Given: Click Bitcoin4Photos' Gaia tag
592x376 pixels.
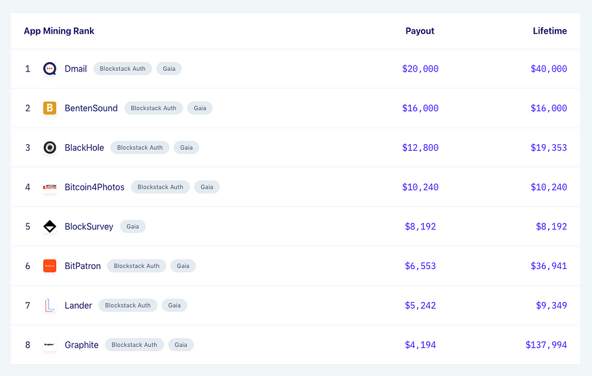Looking at the screenshot, I should pos(207,187).
